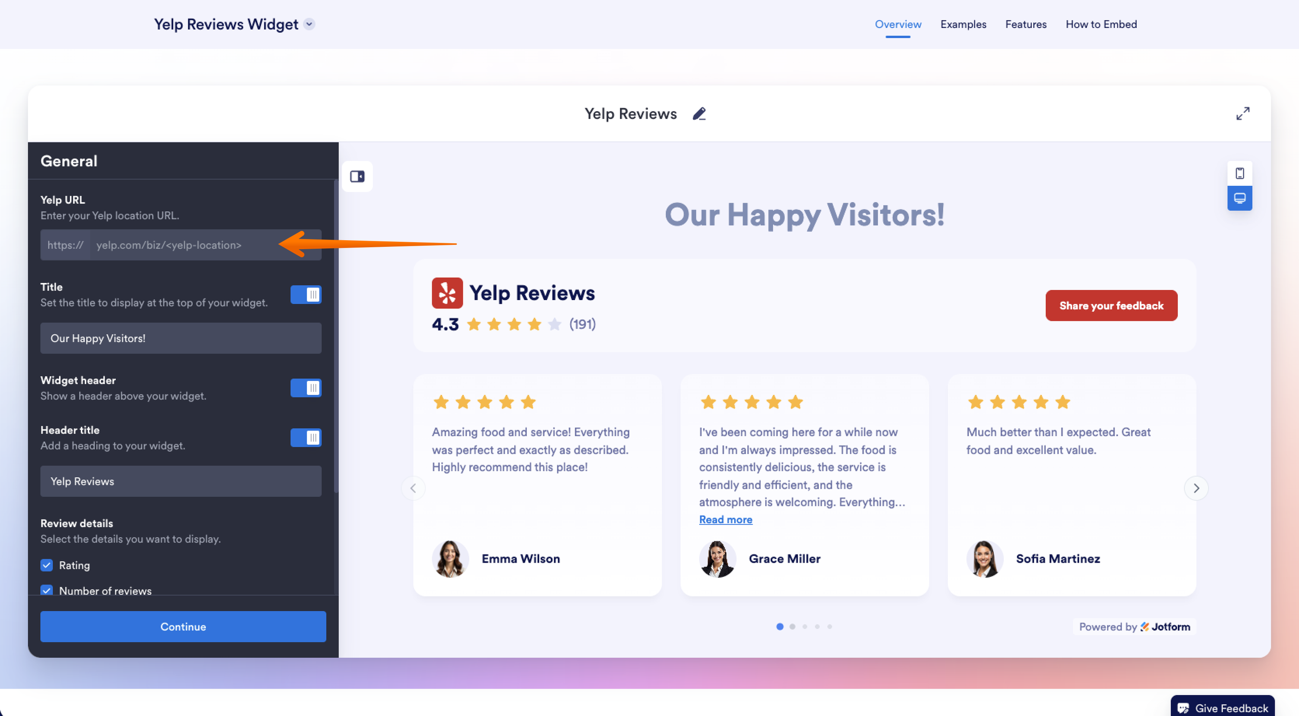Switch preview to mobile view
The width and height of the screenshot is (1299, 716).
1240,174
